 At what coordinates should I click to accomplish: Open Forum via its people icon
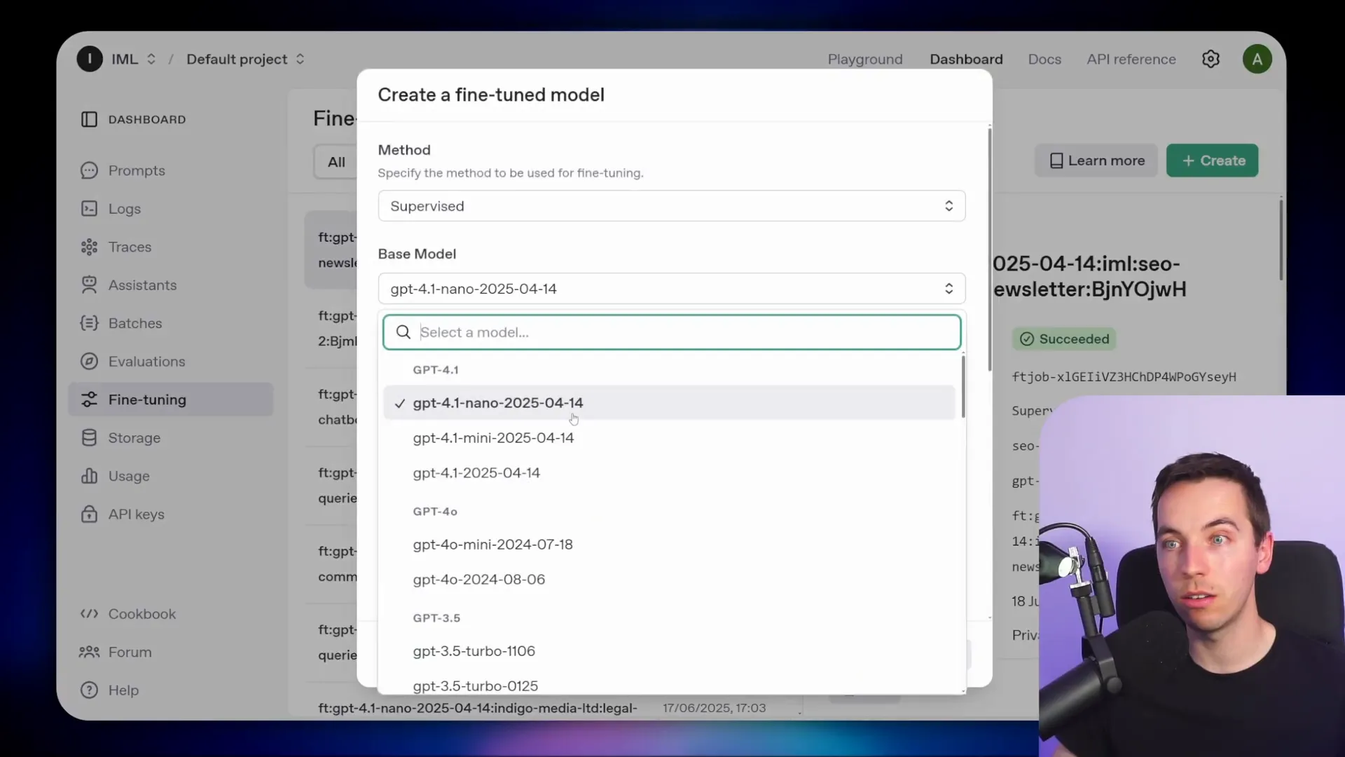pyautogui.click(x=89, y=652)
